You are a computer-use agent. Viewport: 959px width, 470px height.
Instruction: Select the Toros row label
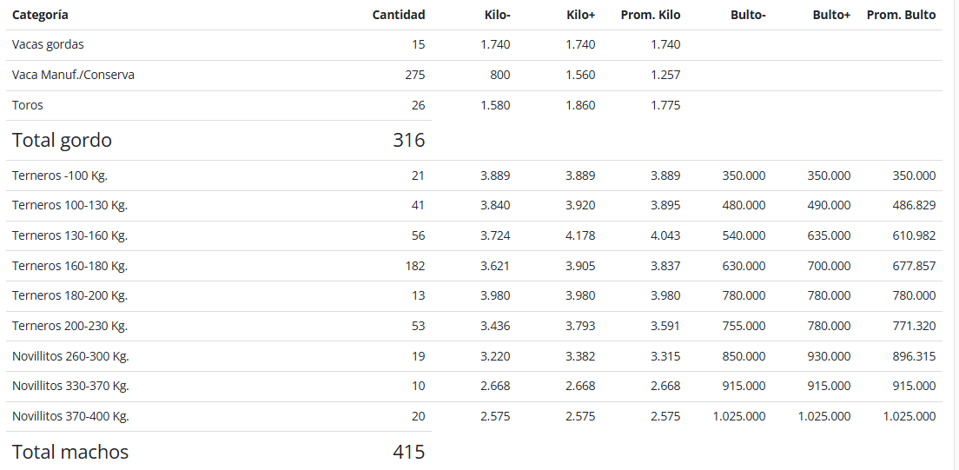(28, 105)
